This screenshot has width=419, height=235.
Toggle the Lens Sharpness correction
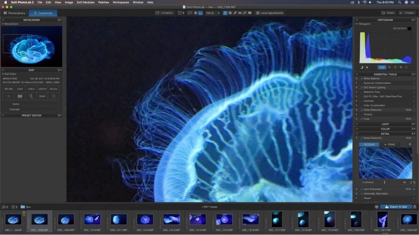pyautogui.click(x=361, y=189)
